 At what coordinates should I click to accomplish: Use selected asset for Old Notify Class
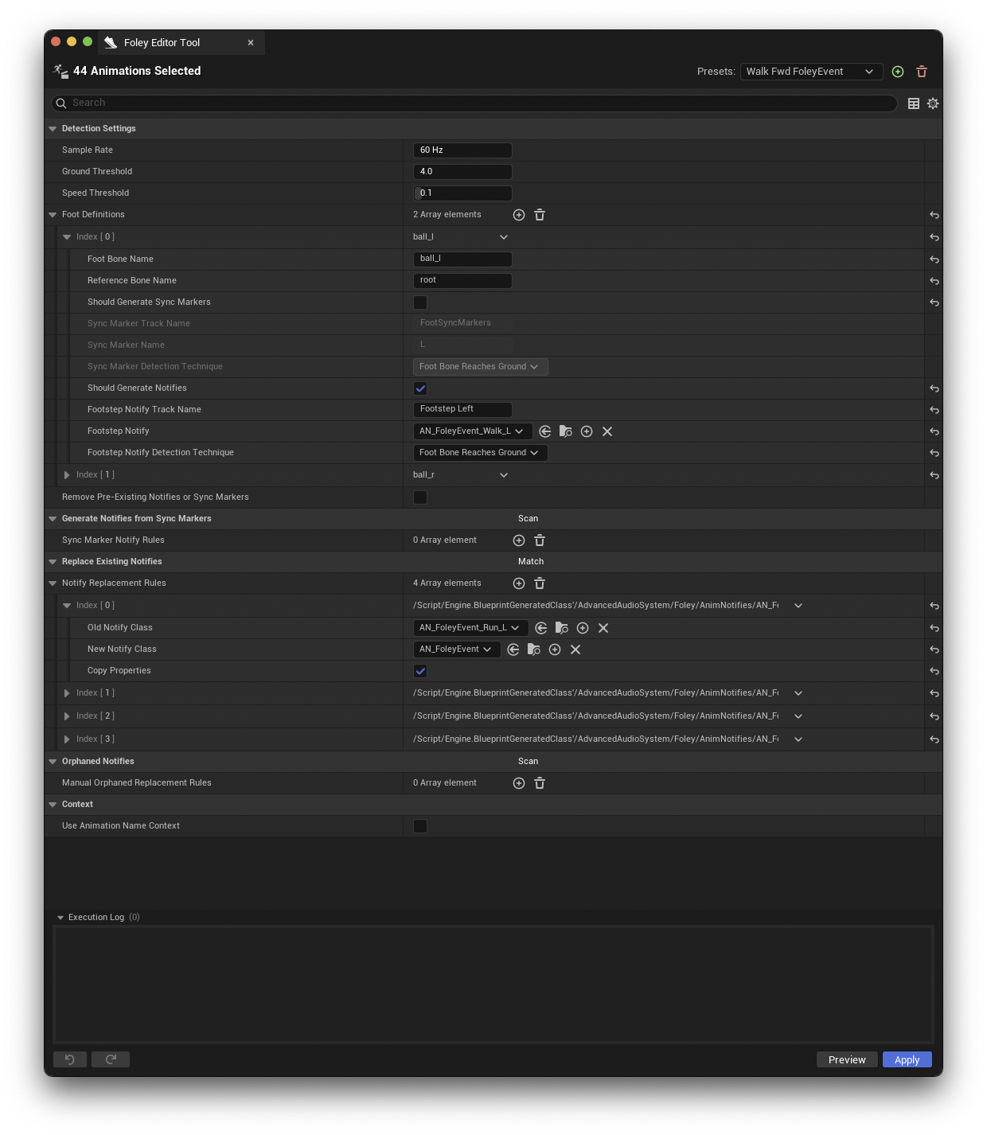click(541, 628)
